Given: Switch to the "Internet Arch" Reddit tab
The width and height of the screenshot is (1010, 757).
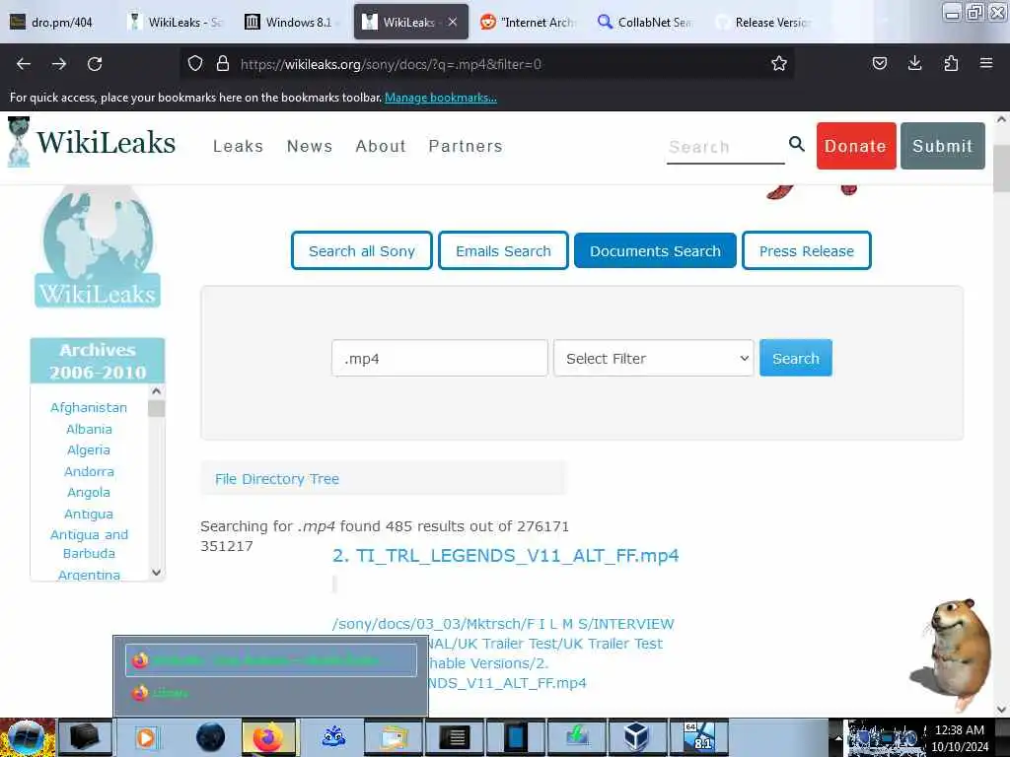Looking at the screenshot, I should 529,22.
